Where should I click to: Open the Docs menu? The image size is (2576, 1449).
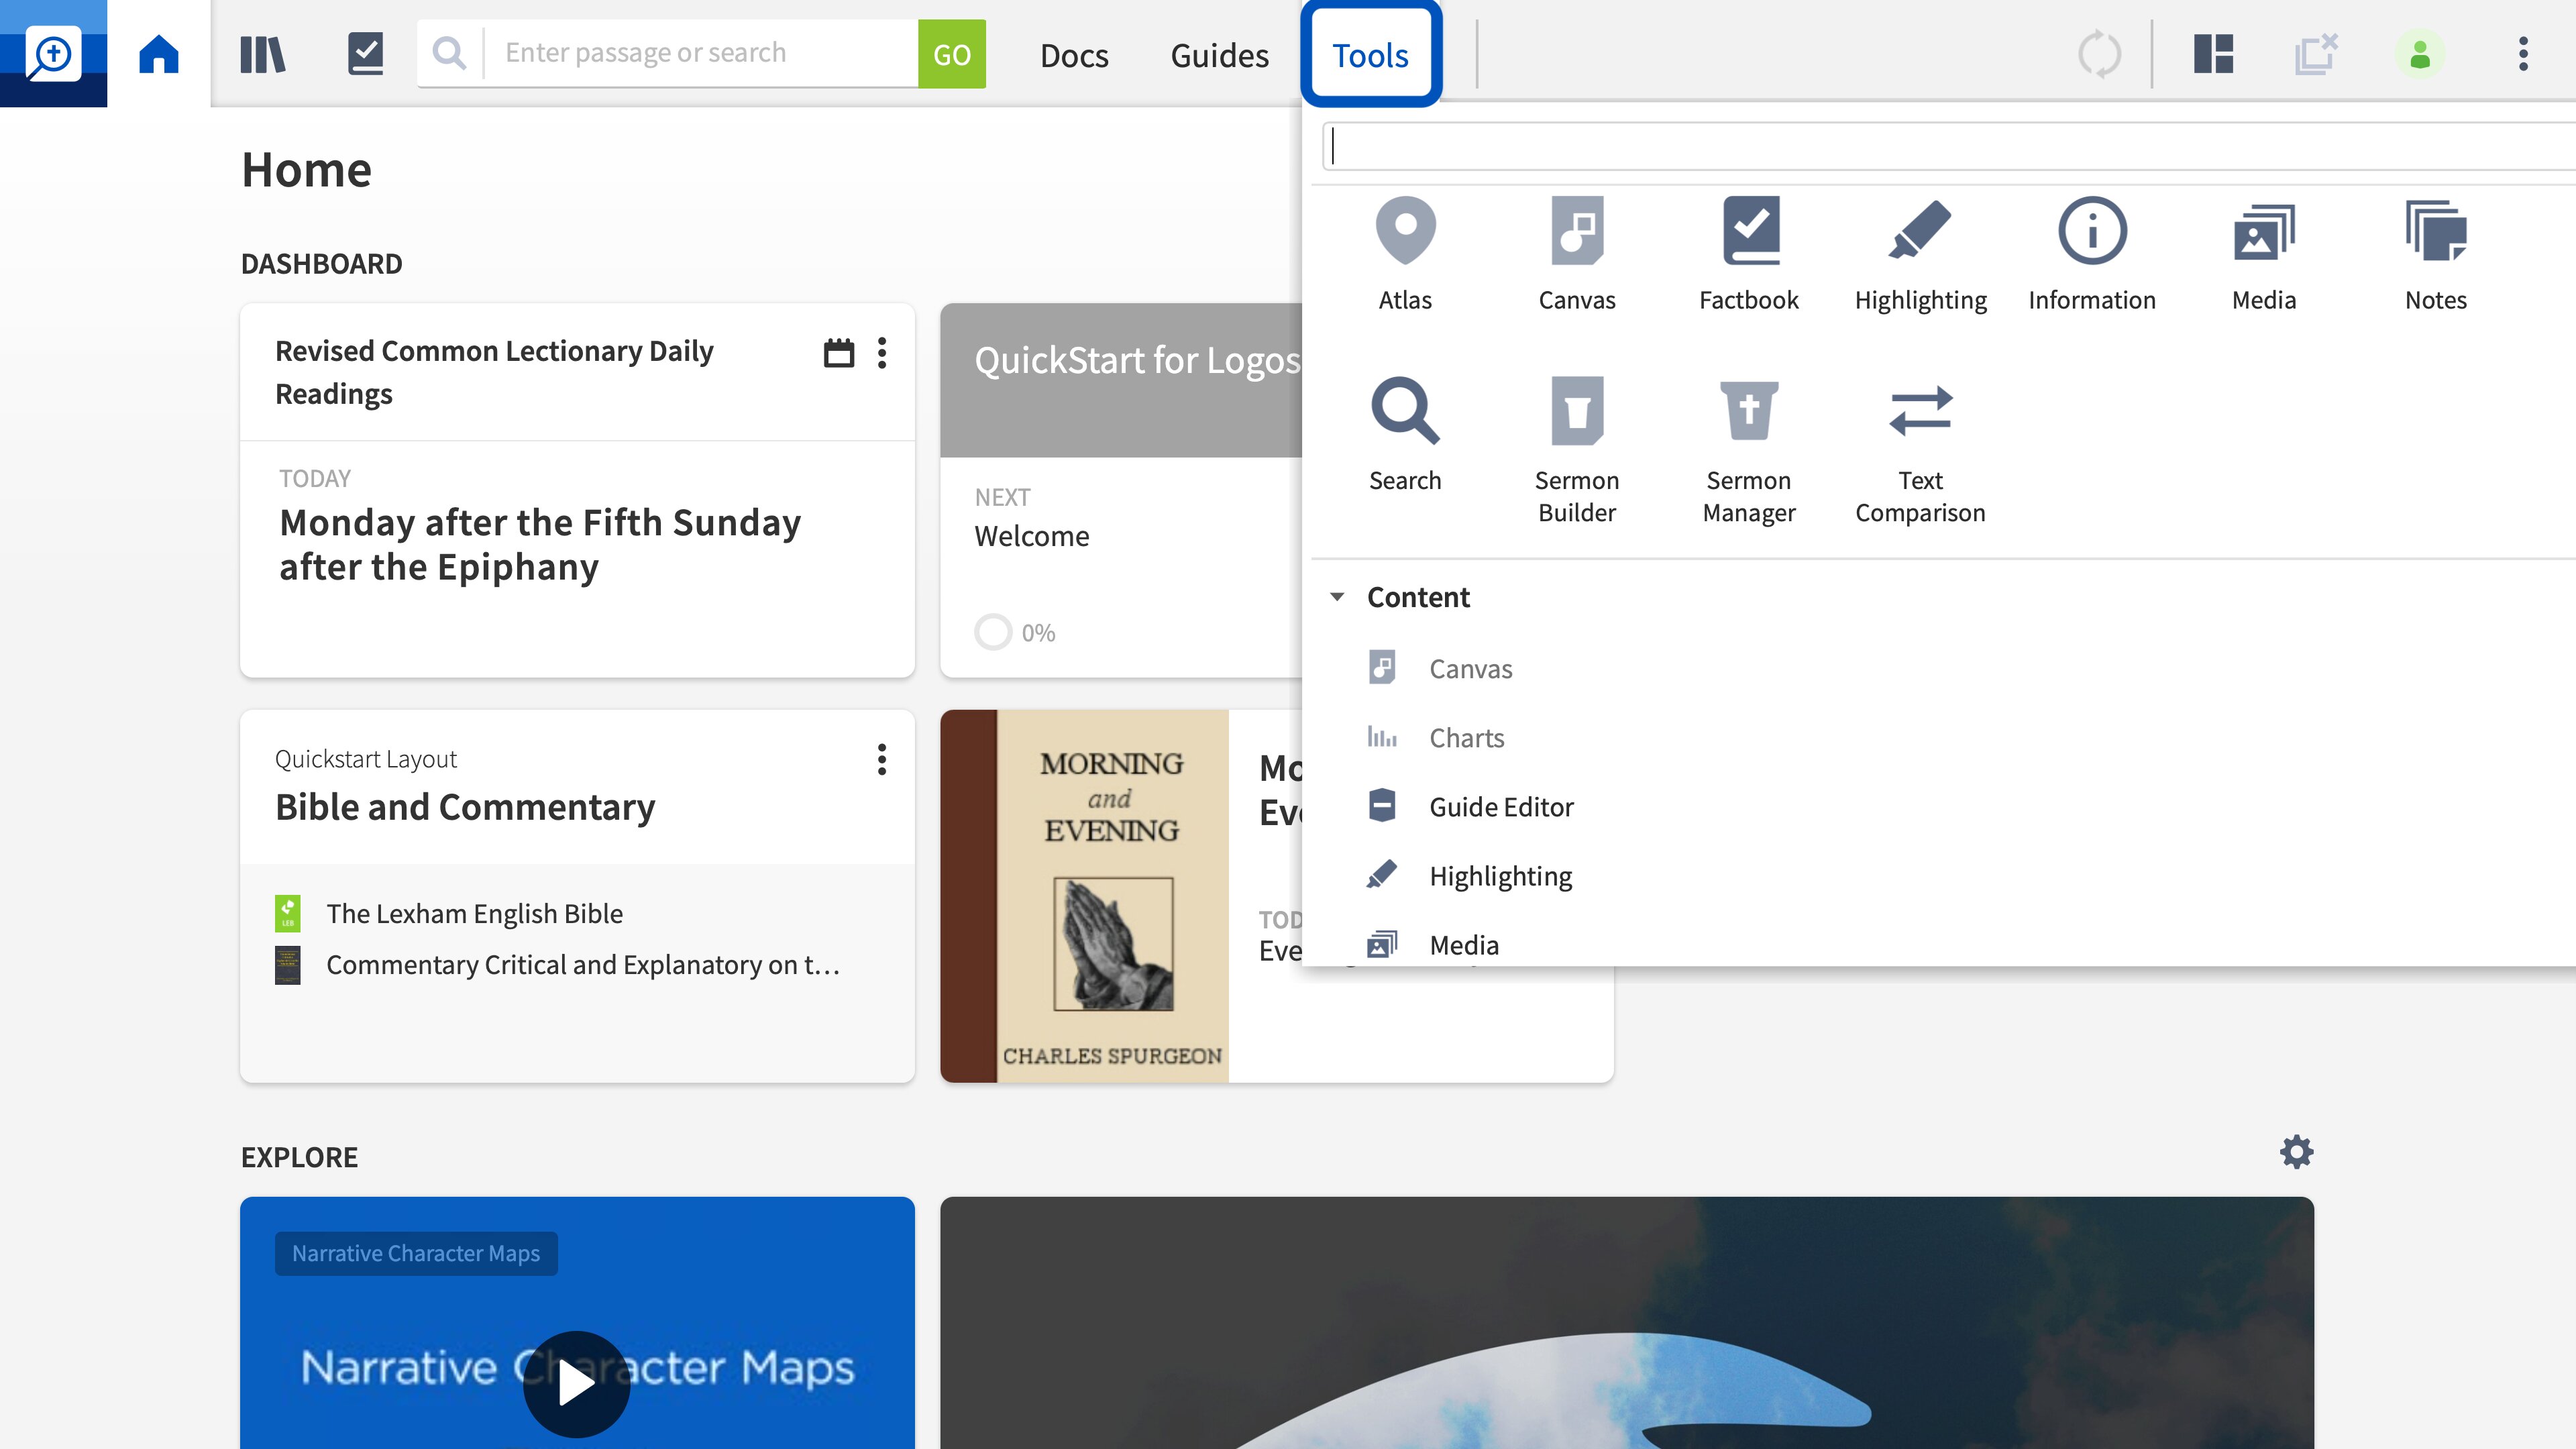[x=1074, y=55]
